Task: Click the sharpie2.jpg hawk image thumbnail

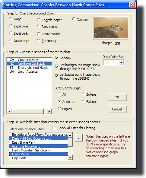Action: 111,28
